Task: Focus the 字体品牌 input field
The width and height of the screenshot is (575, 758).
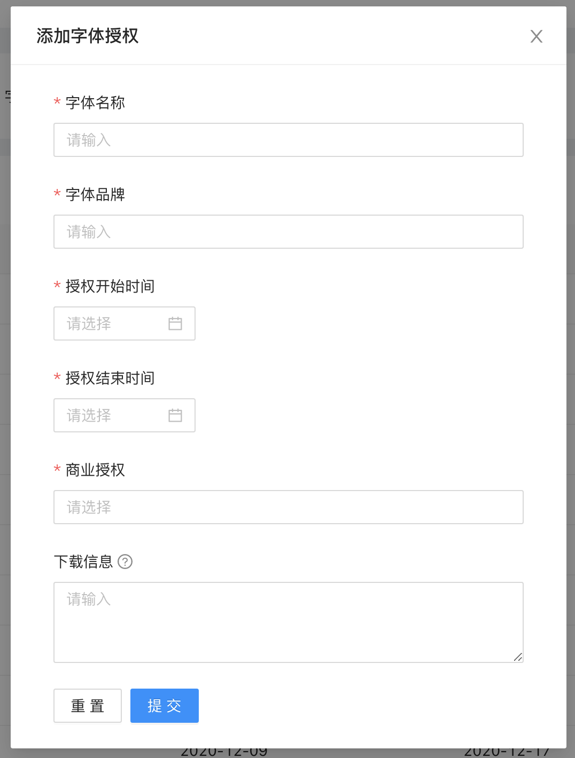Action: click(288, 232)
